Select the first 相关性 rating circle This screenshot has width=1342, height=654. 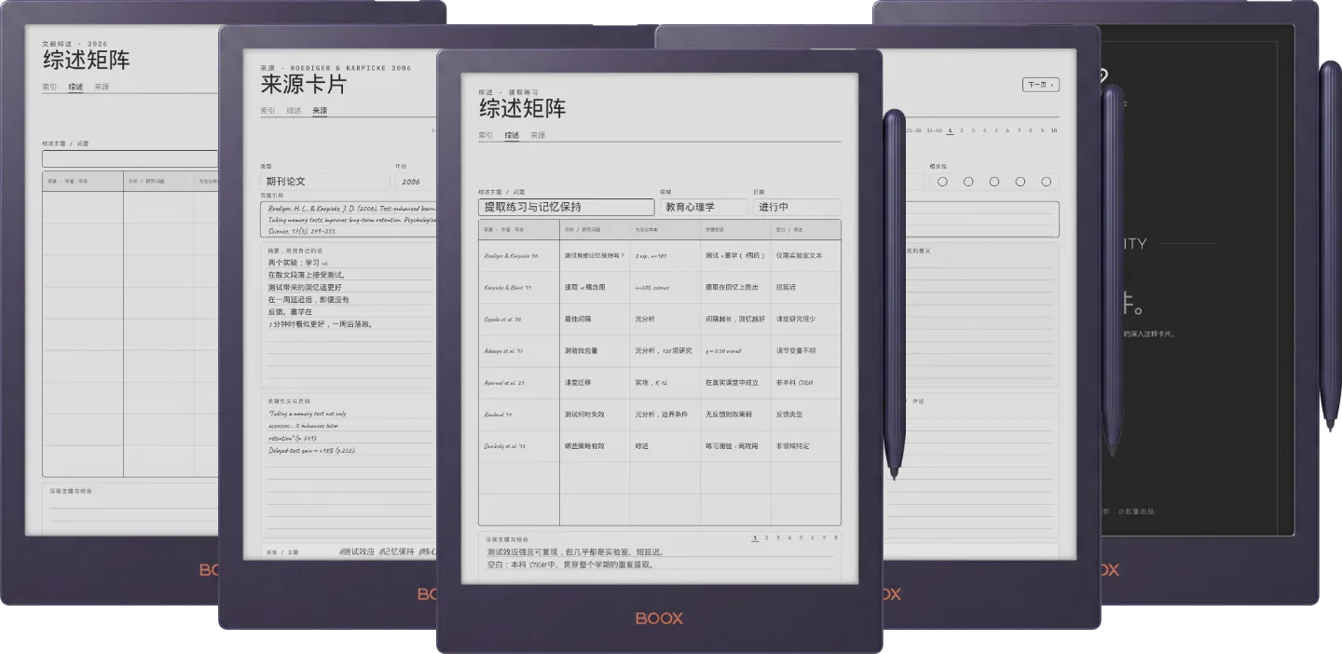click(942, 182)
